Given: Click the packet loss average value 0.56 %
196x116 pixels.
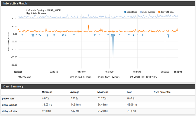Looking at the screenshot, I should point(74,98).
